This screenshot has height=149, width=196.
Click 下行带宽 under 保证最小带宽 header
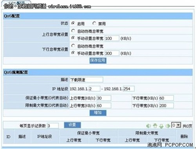click(x=103, y=140)
